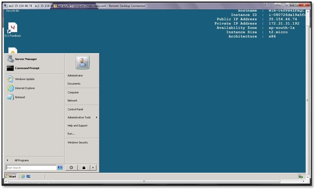316x190 pixels.
Task: Click the power button icon
Action: pyautogui.click(x=71, y=167)
